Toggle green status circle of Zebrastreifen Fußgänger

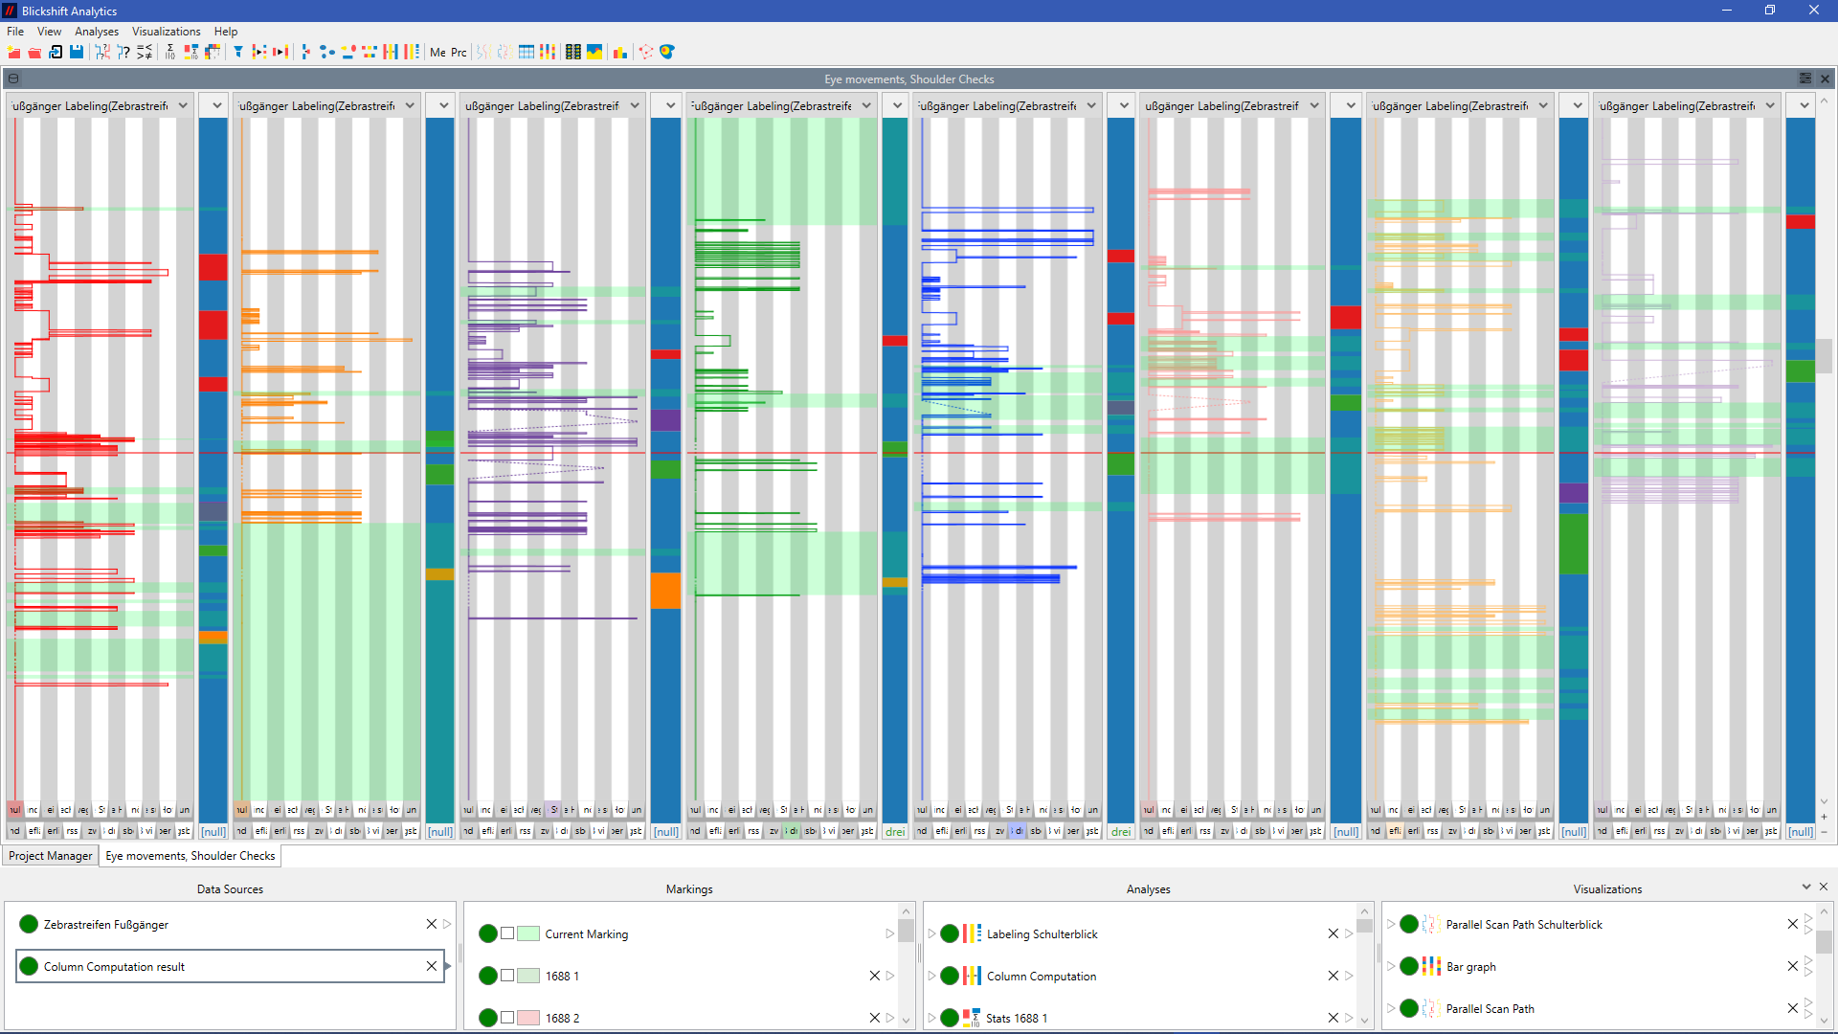pos(29,924)
